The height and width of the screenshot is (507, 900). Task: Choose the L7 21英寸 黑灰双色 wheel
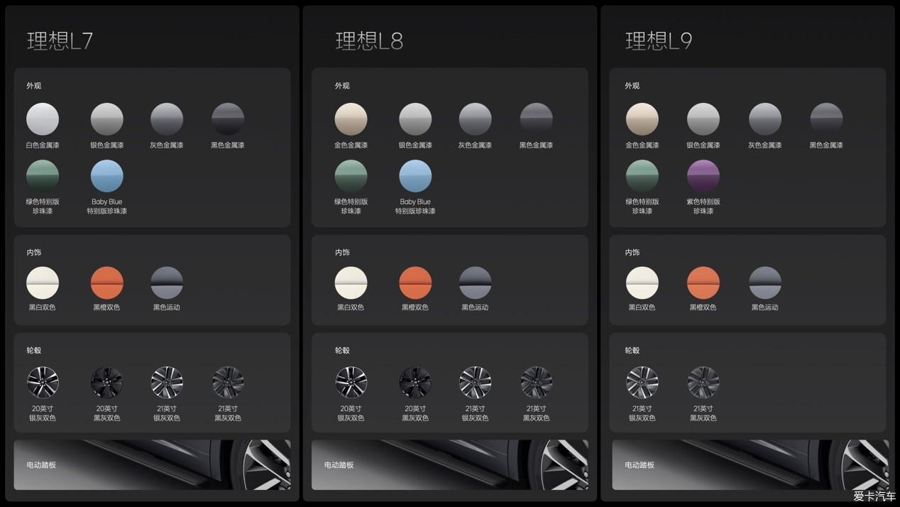(x=228, y=382)
